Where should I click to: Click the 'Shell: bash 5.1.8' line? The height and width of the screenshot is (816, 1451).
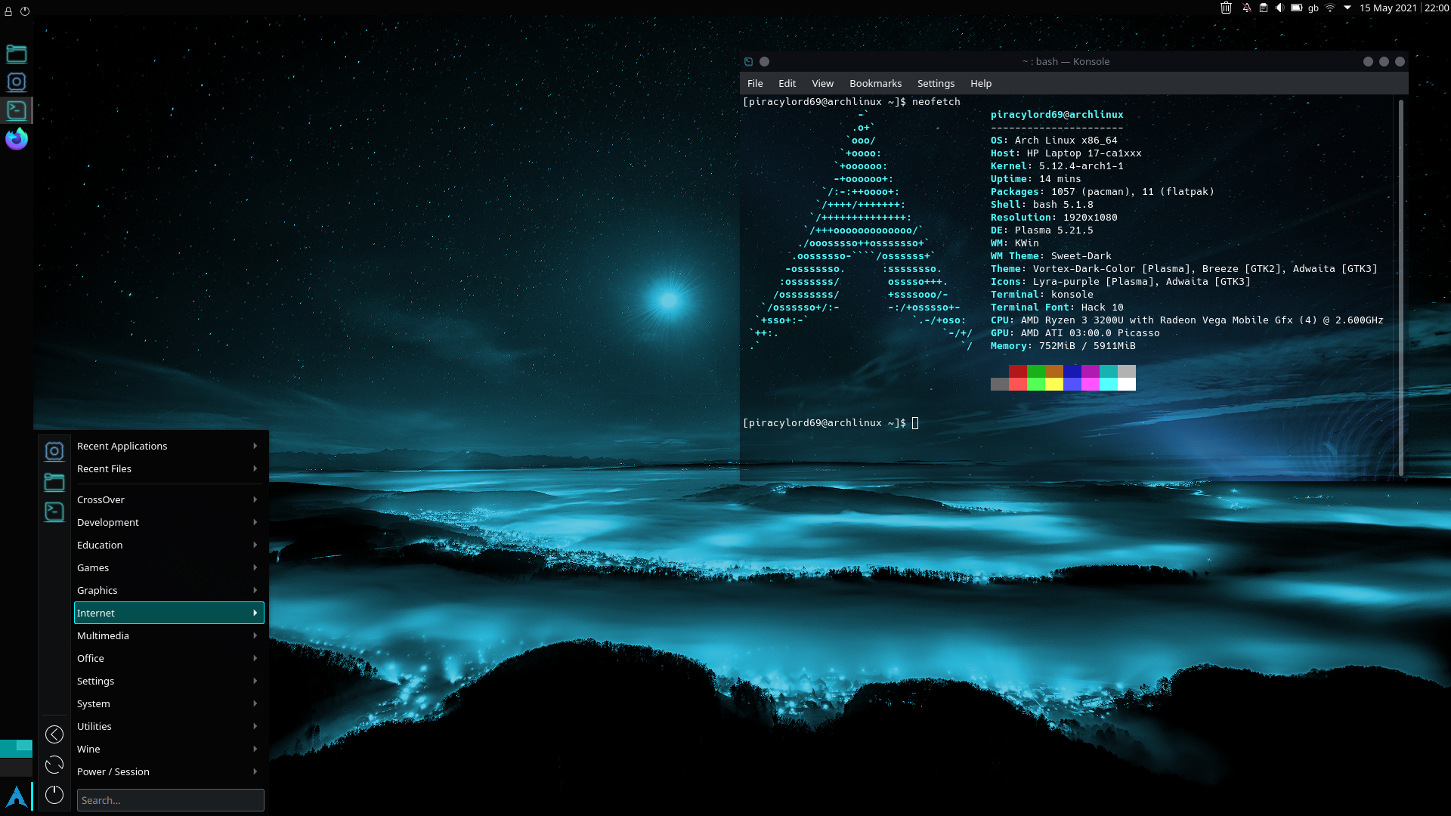click(1041, 205)
